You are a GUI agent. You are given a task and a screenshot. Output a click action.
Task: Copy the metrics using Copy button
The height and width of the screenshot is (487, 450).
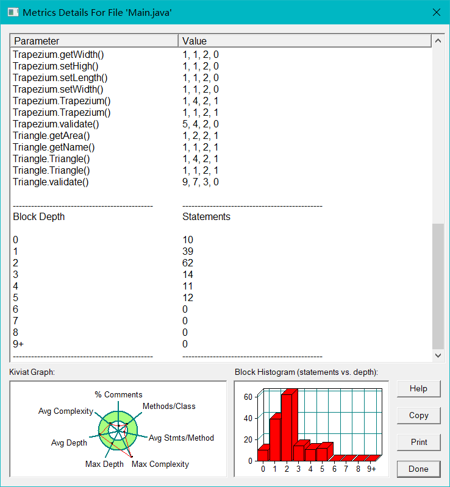[x=419, y=416]
